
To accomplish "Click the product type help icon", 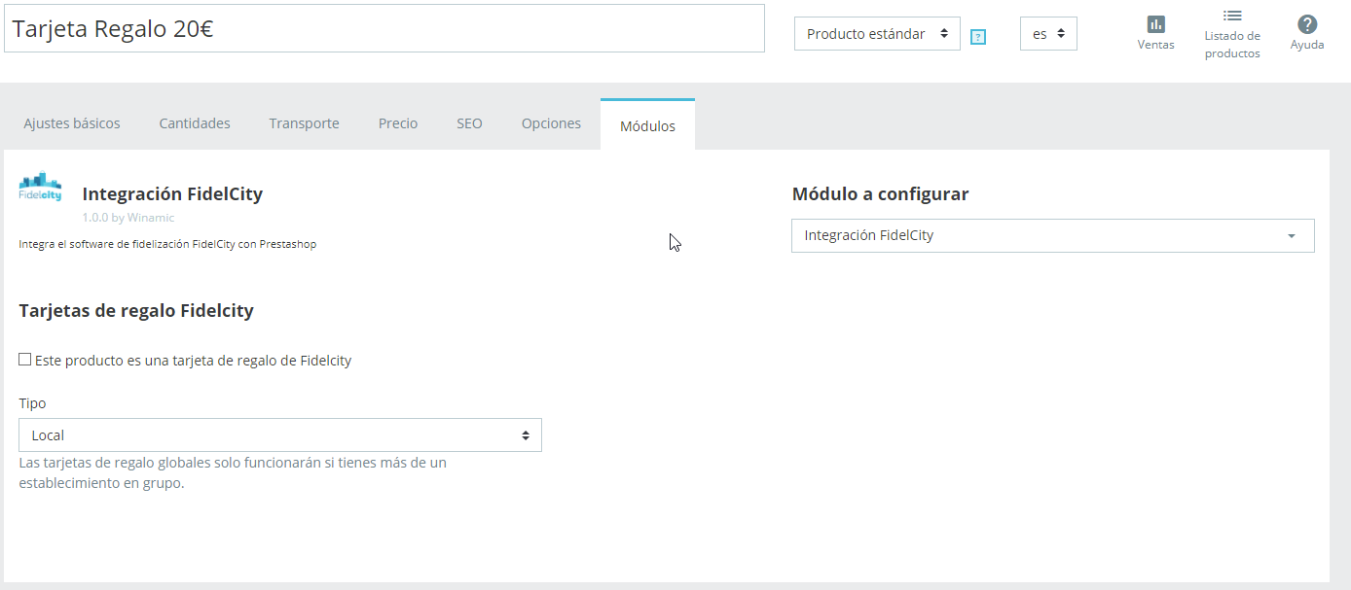I will [978, 37].
